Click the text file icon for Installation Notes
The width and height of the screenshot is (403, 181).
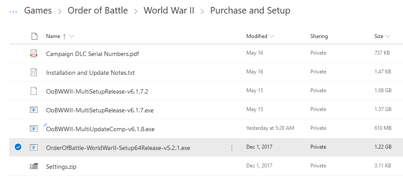pyautogui.click(x=34, y=72)
